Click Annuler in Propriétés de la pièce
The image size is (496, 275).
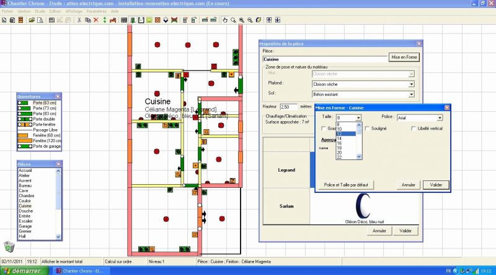point(379,231)
